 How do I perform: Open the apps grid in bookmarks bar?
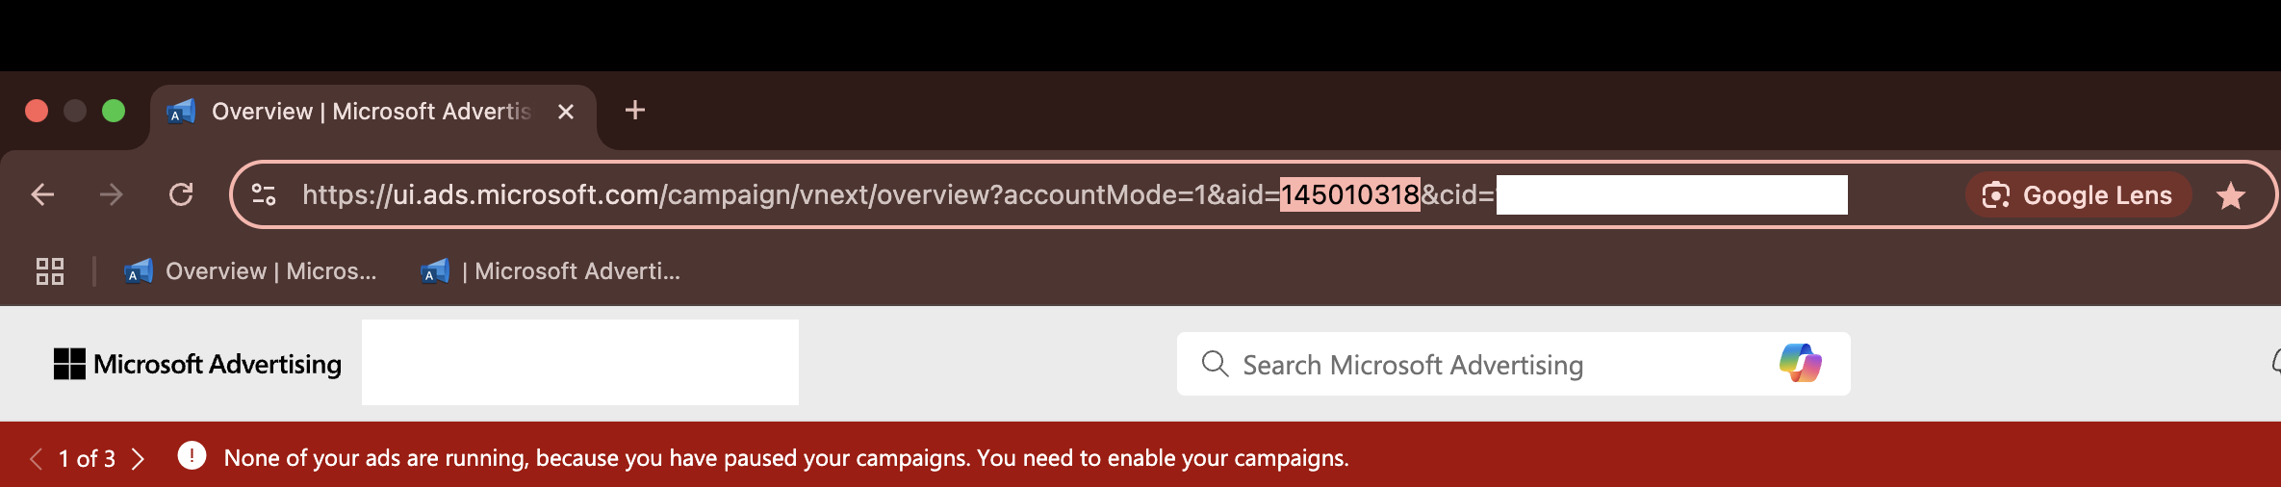click(x=50, y=271)
